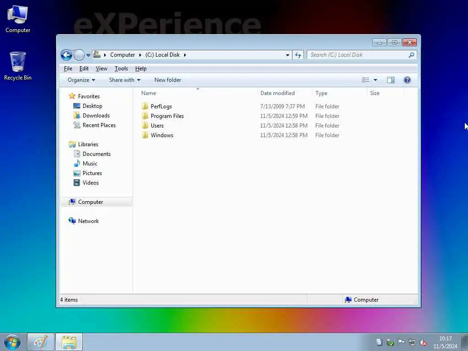Open the Explorer help icon

point(407,80)
